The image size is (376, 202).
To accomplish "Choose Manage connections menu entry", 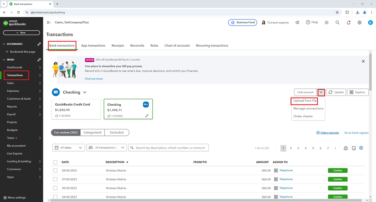I will [308, 109].
